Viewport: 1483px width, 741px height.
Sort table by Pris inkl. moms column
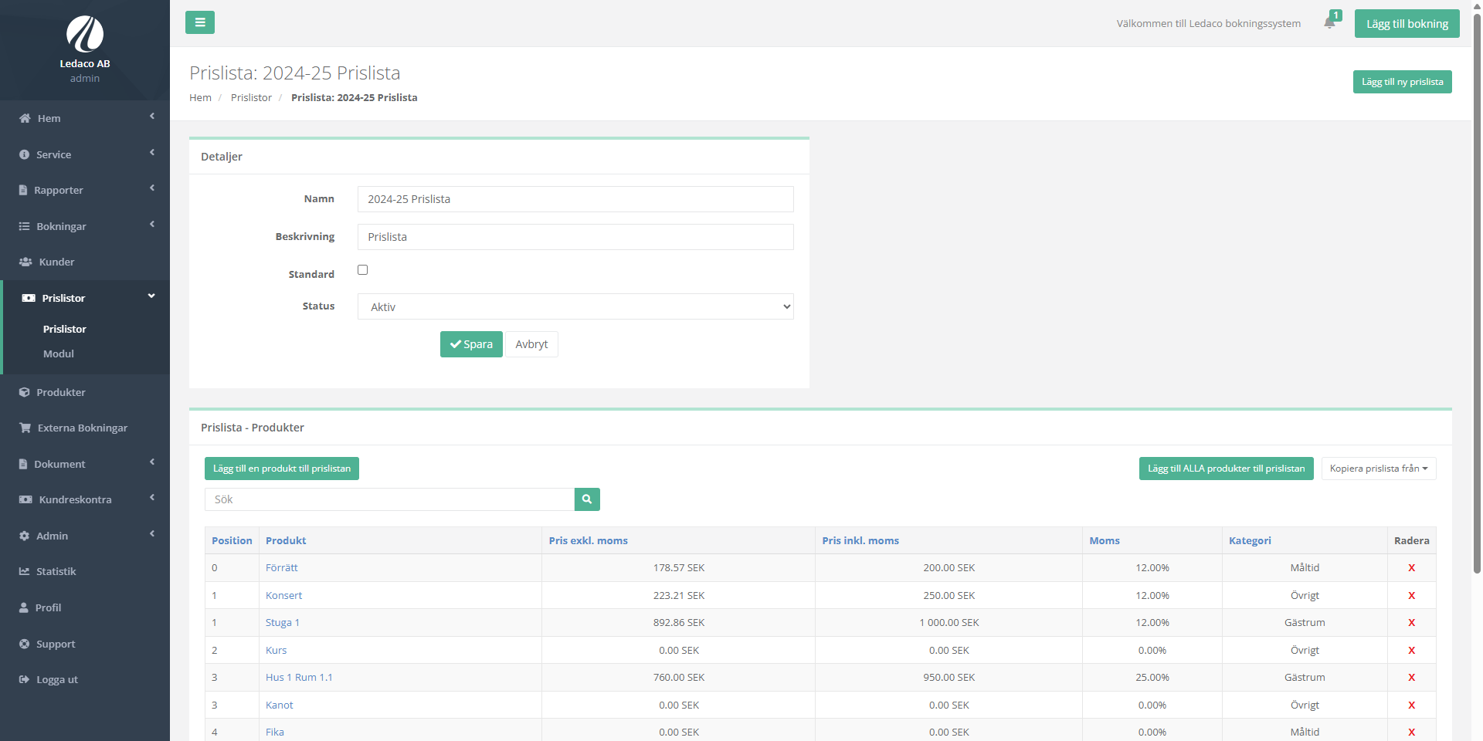(x=860, y=541)
